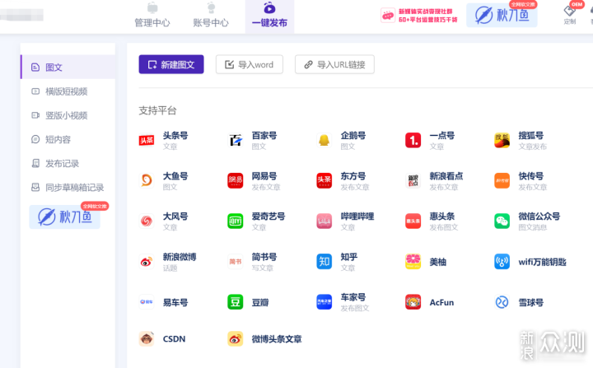Click the 爱奇艺号 platform icon
This screenshot has height=368, width=593.
pyautogui.click(x=236, y=221)
